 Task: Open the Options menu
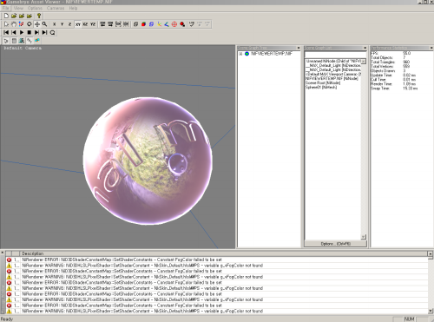coord(35,8)
